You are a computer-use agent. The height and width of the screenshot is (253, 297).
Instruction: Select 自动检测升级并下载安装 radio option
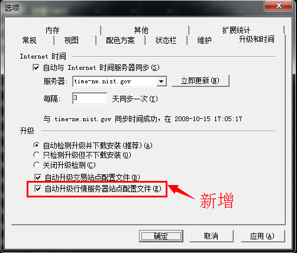click(x=36, y=145)
